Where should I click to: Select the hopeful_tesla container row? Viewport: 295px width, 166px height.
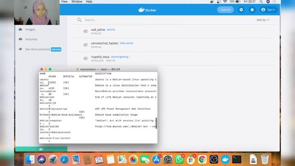(173, 59)
